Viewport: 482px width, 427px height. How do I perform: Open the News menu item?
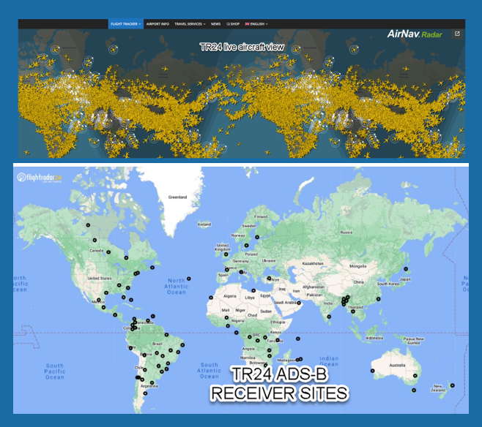pyautogui.click(x=215, y=24)
